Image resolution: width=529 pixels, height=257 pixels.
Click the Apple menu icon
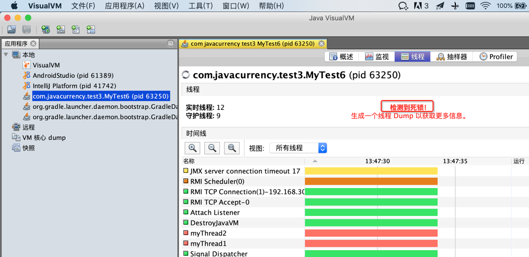15,5
